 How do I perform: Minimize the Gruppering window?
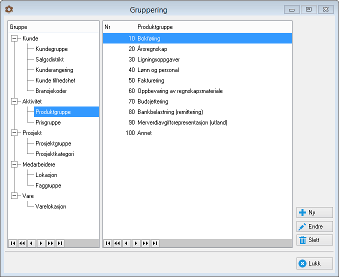coord(291,9)
